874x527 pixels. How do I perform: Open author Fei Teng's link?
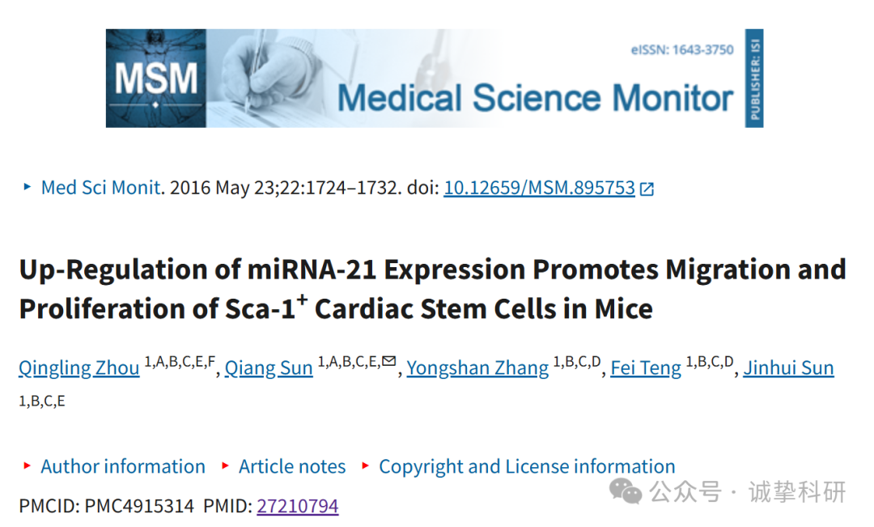tap(646, 368)
